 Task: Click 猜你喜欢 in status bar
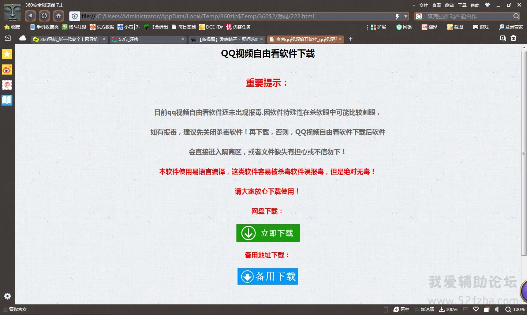(15, 310)
